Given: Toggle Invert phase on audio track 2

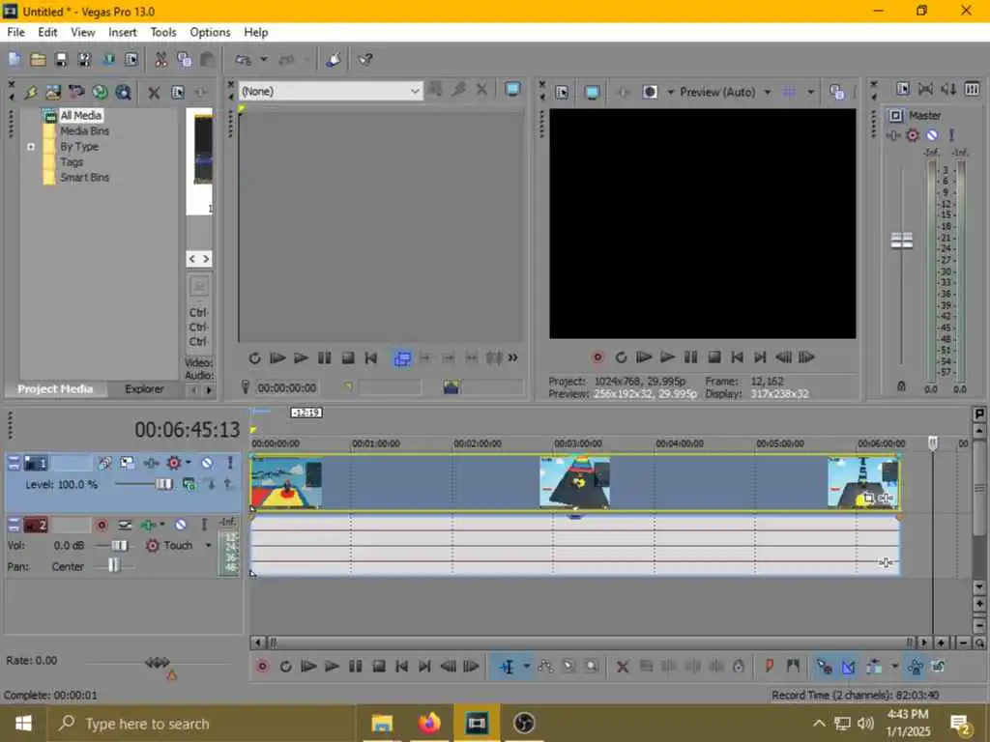Looking at the screenshot, I should pos(125,525).
